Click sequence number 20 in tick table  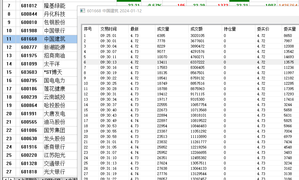click(x=86, y=137)
